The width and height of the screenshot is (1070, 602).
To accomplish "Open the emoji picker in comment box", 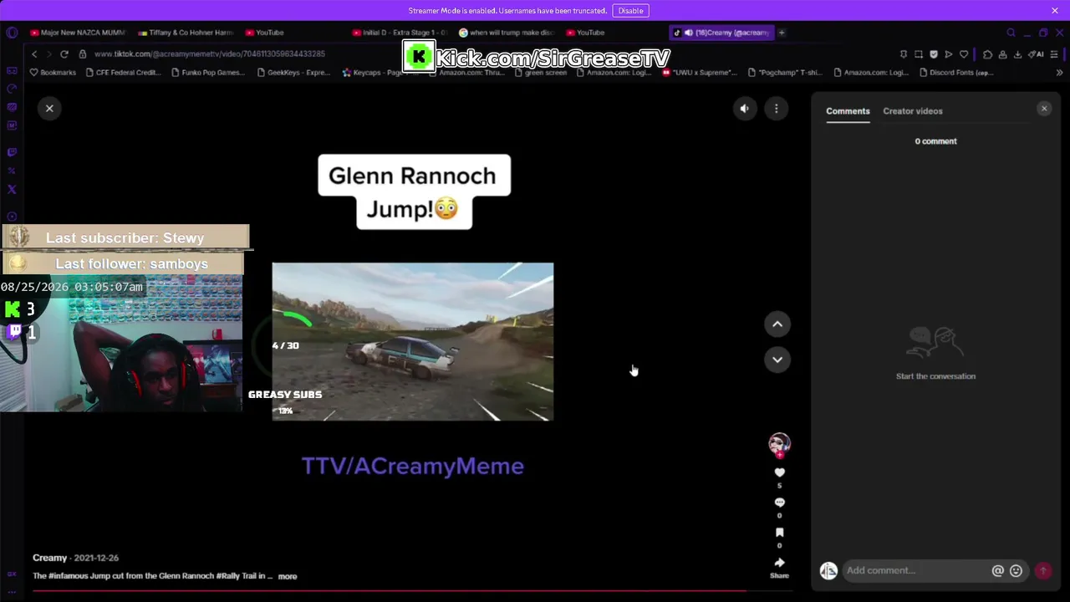I will click(x=1016, y=570).
